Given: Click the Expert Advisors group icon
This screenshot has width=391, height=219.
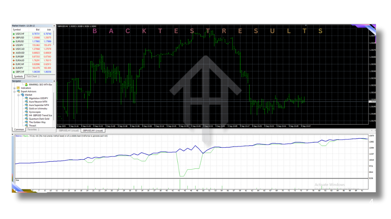Looking at the screenshot, I should (x=19, y=91).
